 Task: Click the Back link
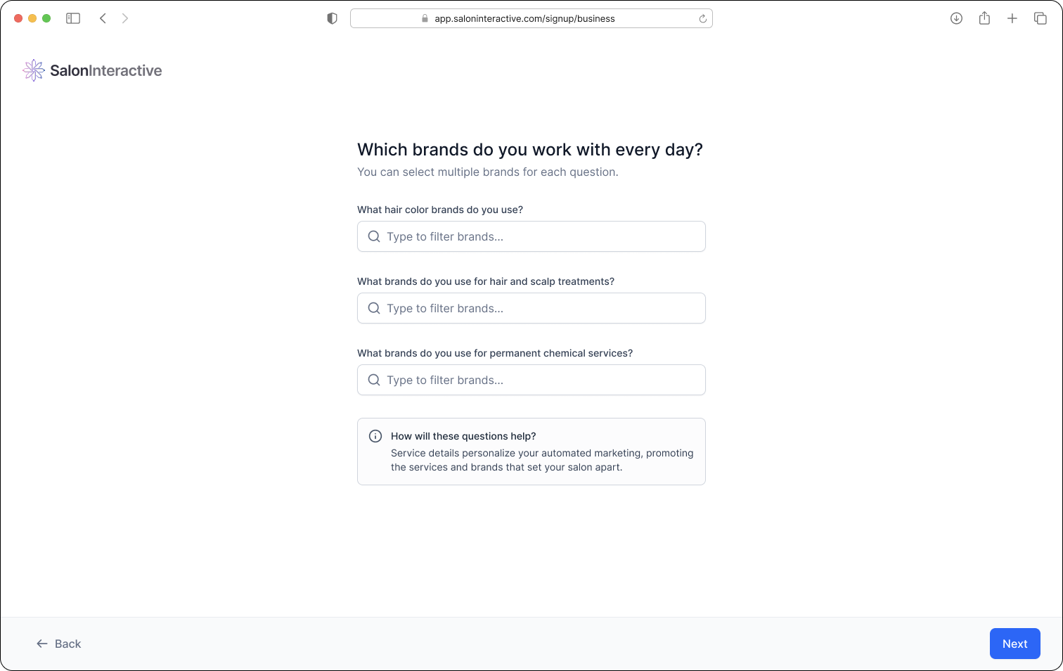pos(59,644)
